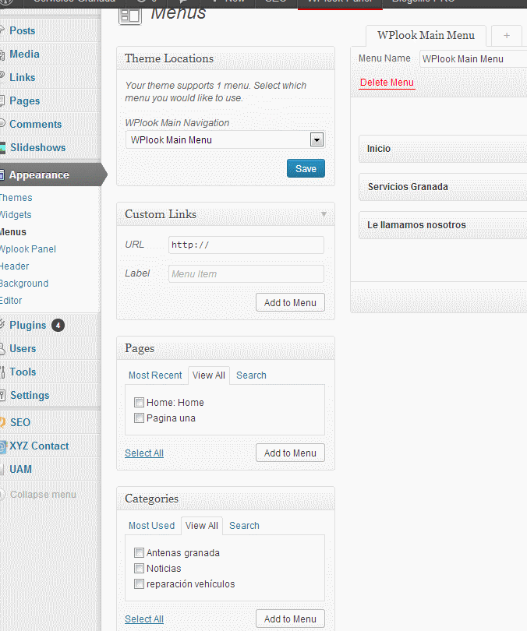This screenshot has height=631, width=527.
Task: Click the SEO plugin icon in sidebar
Action: (2, 422)
